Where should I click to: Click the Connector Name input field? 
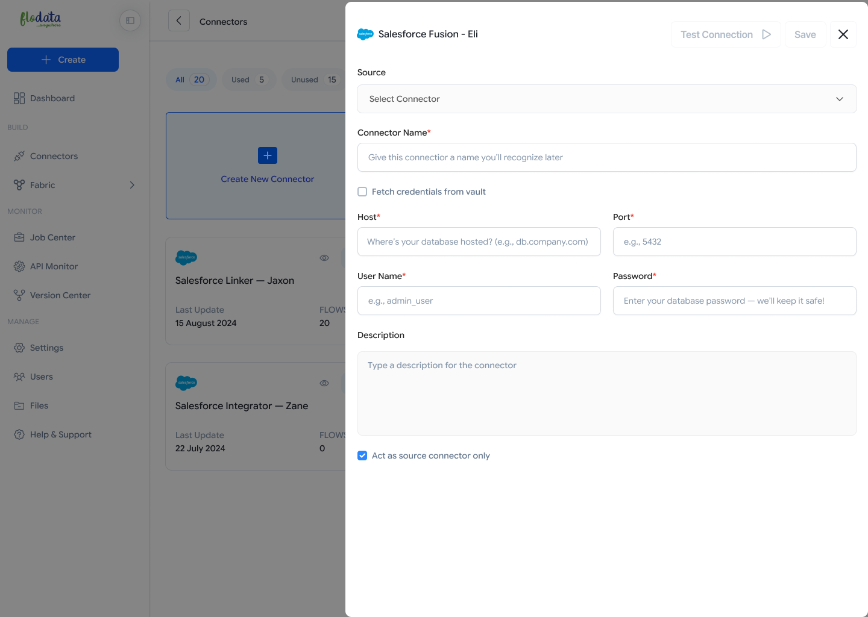[x=606, y=157]
